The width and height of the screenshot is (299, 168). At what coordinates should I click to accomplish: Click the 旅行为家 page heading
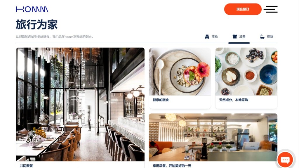coord(36,25)
